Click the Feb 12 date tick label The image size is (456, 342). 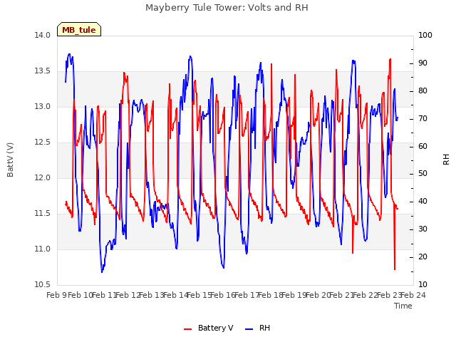point(128,296)
